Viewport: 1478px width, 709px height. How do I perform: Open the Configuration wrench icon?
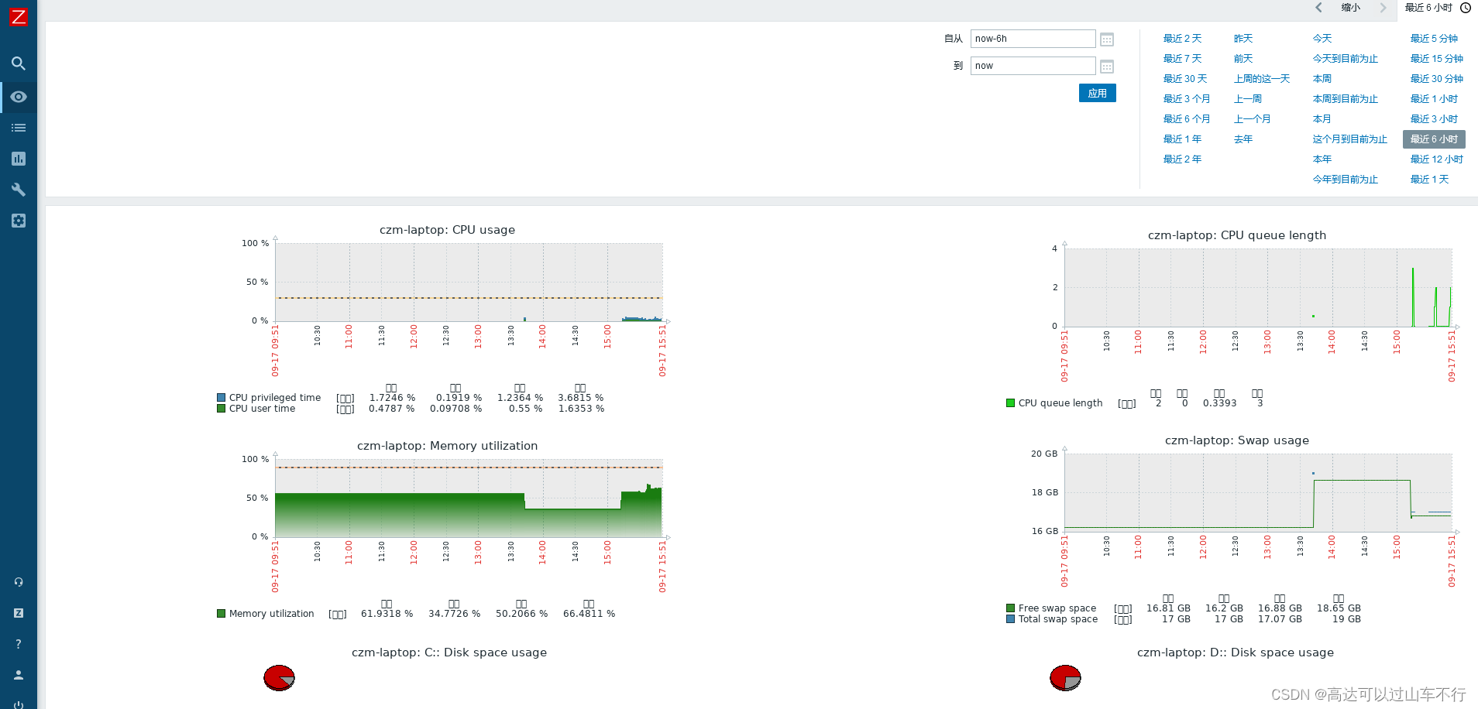point(18,190)
